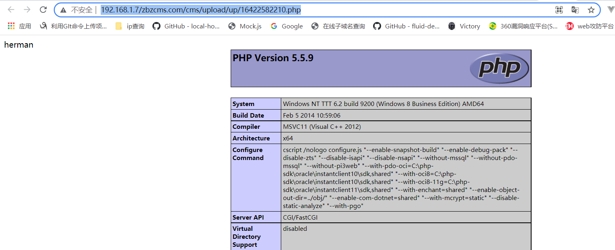Click the translate page icon

(x=575, y=10)
